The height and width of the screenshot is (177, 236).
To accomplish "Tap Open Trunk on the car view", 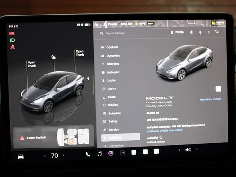I will click(80, 53).
